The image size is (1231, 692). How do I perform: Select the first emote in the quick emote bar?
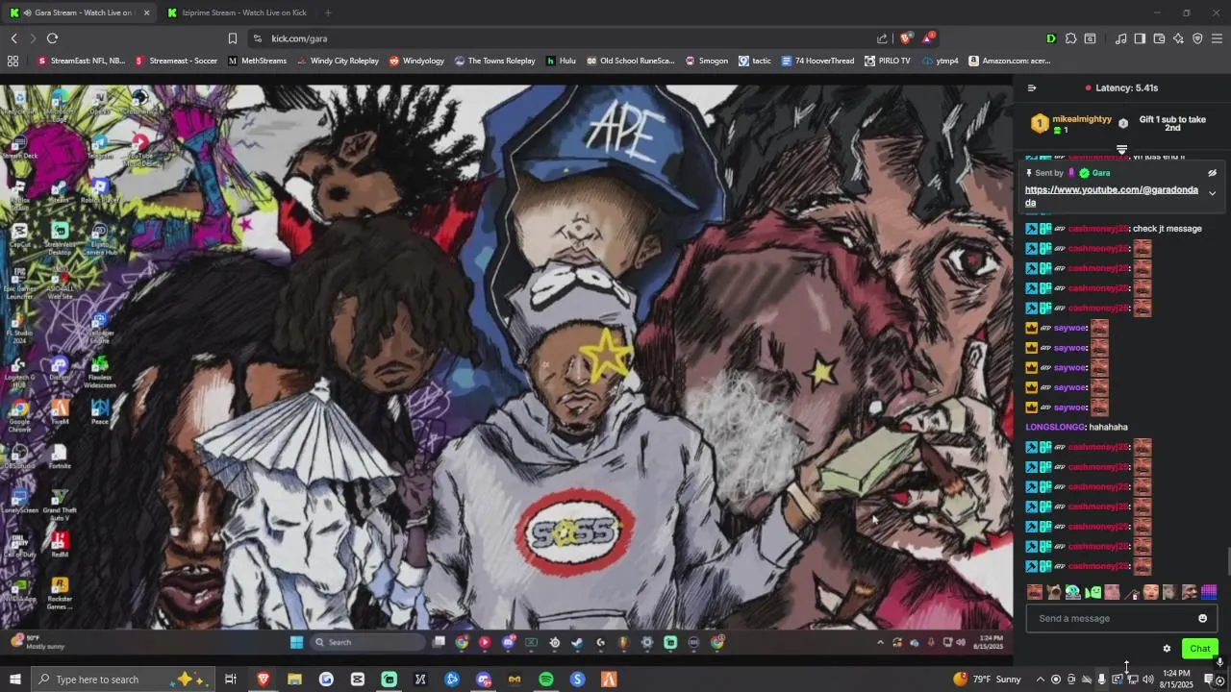(x=1035, y=592)
